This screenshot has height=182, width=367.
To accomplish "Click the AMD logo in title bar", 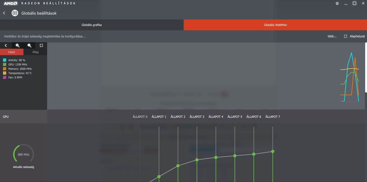I will [x=11, y=3].
